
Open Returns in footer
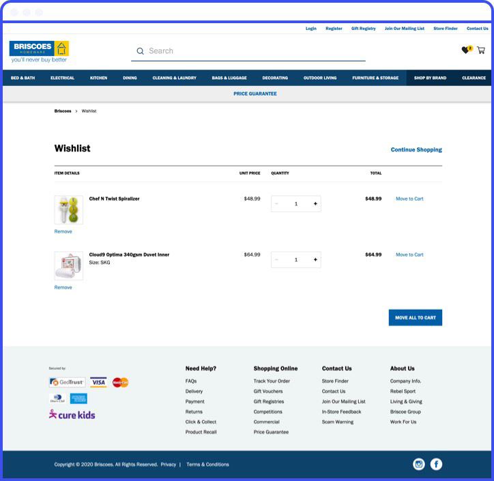pyautogui.click(x=194, y=411)
